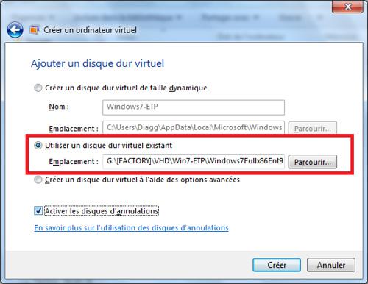The width and height of the screenshot is (368, 284).
Task: Select 'Utiliser un disque dur virtuel existant' radio
Action: [x=38, y=146]
